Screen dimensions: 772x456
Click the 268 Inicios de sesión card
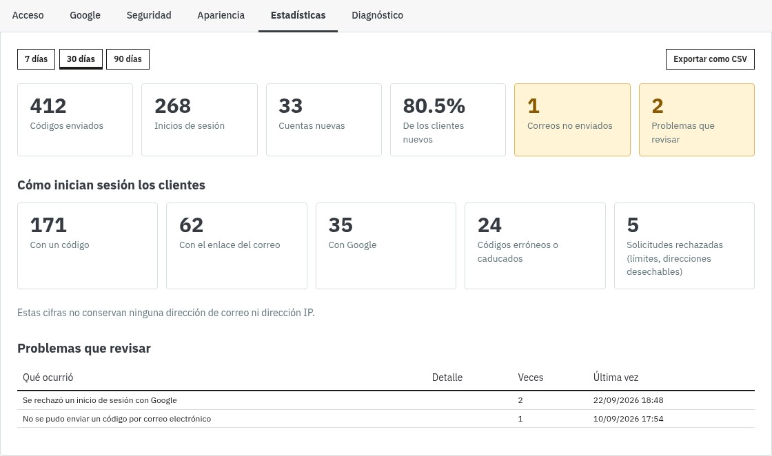(x=199, y=120)
